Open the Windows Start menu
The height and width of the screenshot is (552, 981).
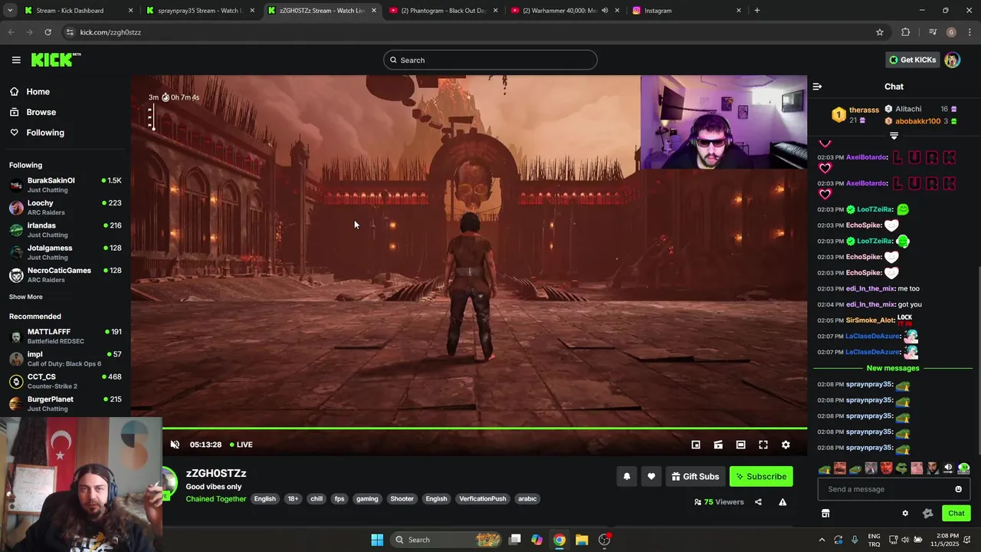377,540
